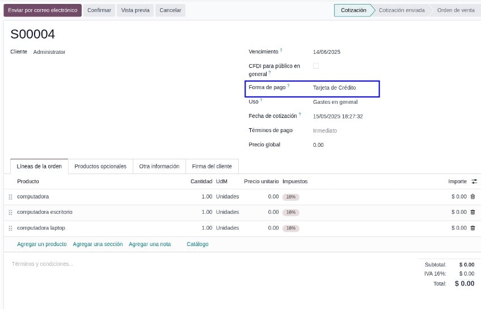Open Forma de pago dropdown
This screenshot has height=309, width=481.
point(344,88)
